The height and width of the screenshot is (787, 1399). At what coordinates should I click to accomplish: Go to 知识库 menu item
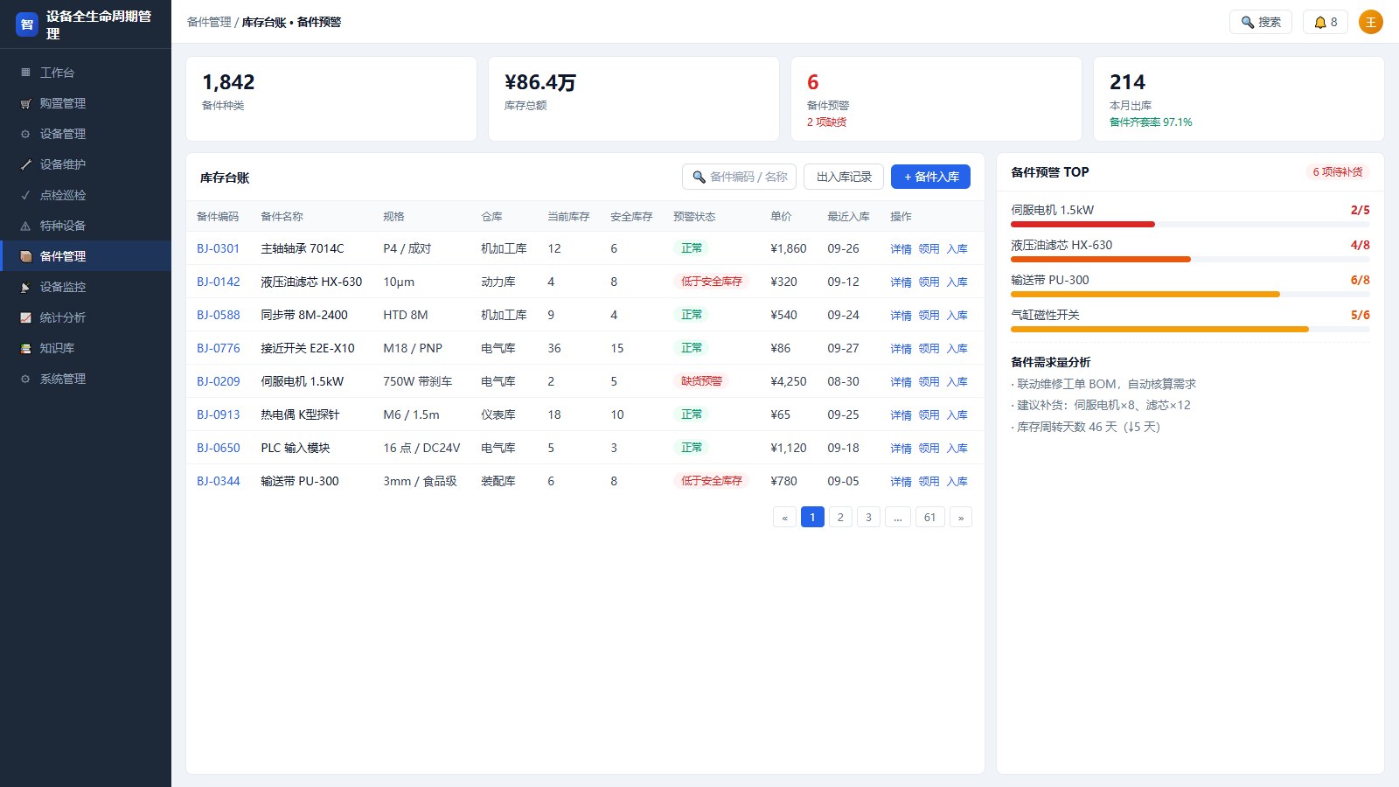pos(86,348)
